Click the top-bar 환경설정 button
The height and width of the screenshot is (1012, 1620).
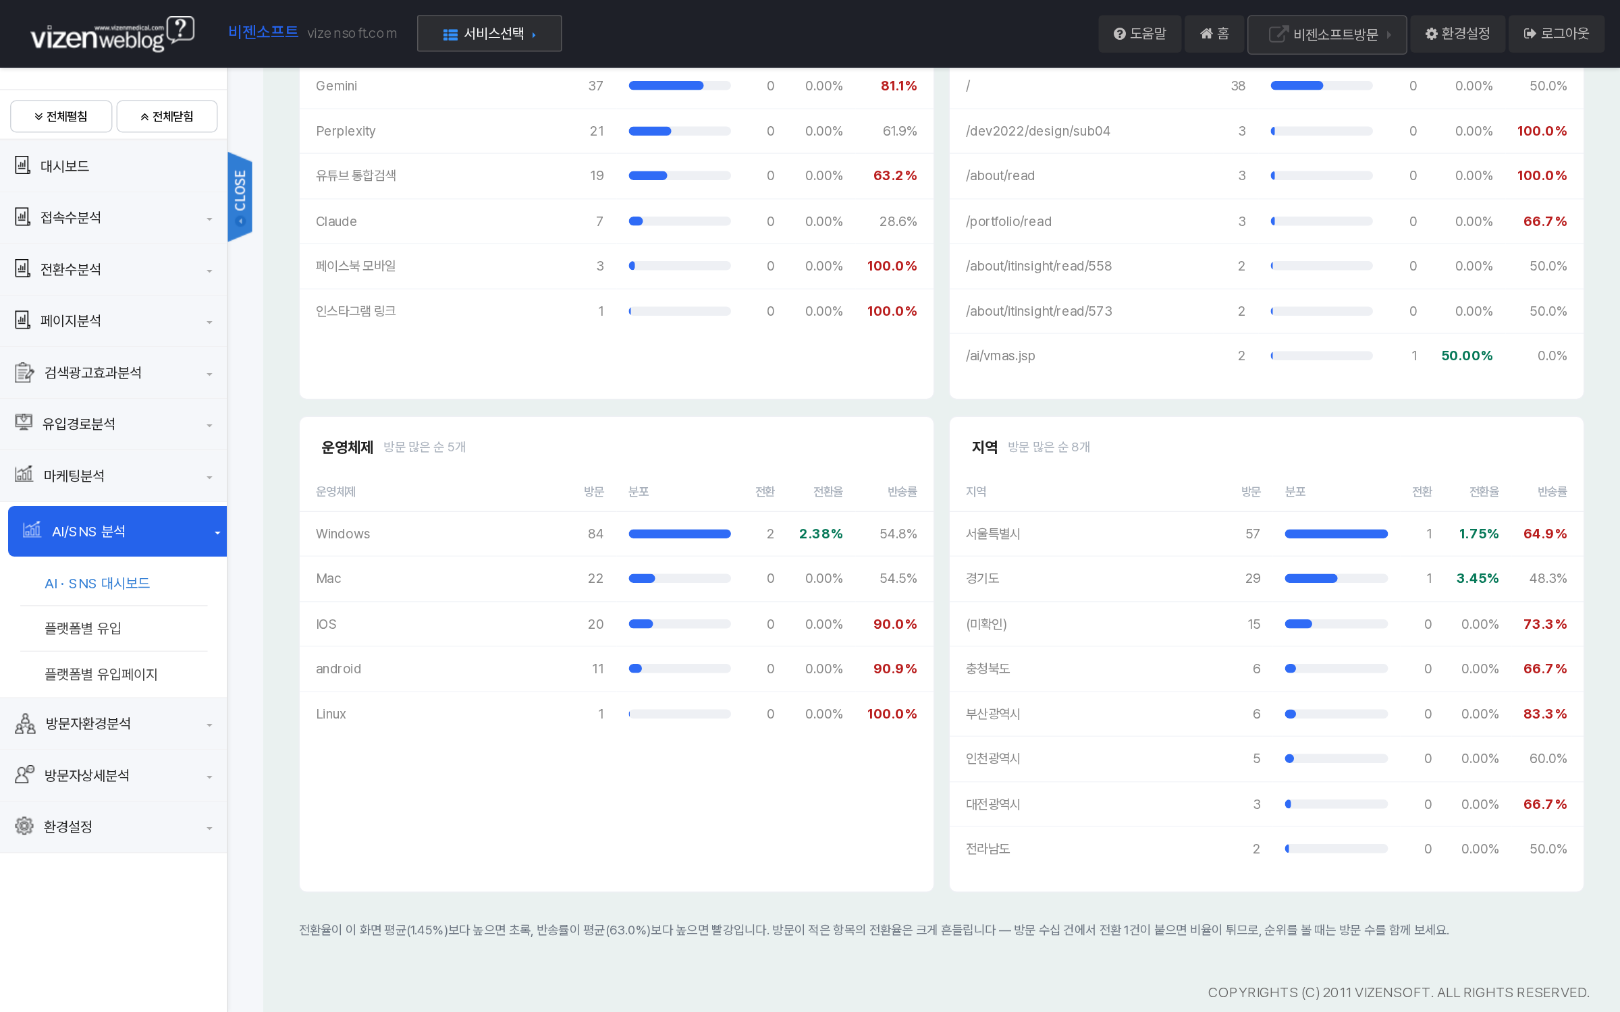(x=1457, y=34)
